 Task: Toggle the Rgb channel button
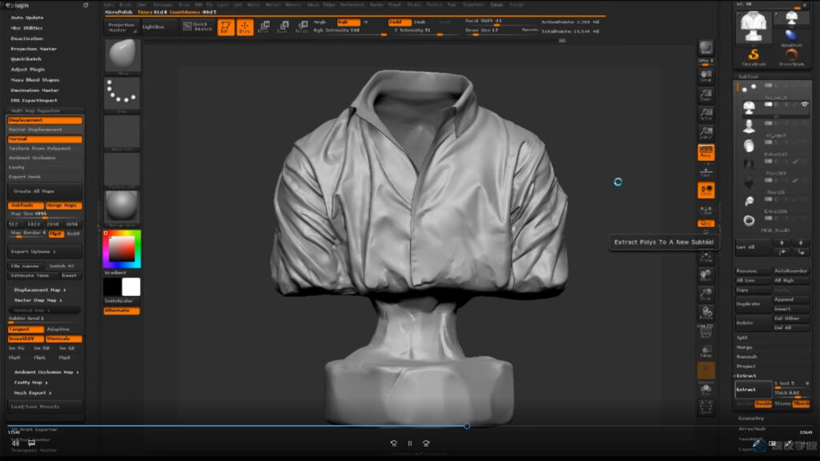coord(348,22)
